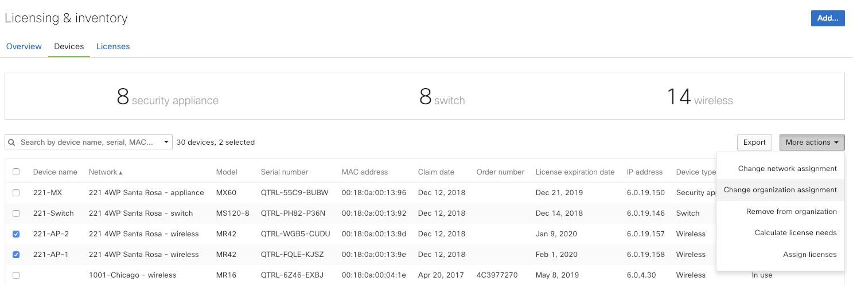Check the 221-Switch device checkbox

[x=16, y=213]
